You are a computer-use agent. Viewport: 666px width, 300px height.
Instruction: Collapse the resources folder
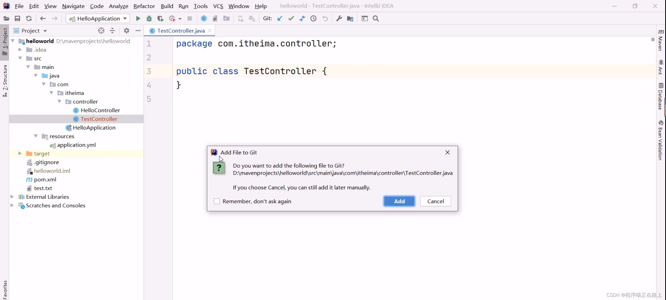[x=36, y=136]
